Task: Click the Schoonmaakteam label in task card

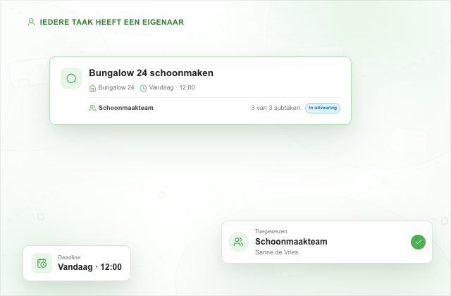Action: [x=126, y=108]
